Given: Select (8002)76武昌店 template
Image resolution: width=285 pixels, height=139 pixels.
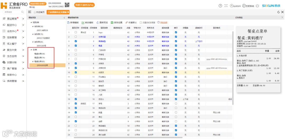Looking at the screenshot, I should point(43,38).
